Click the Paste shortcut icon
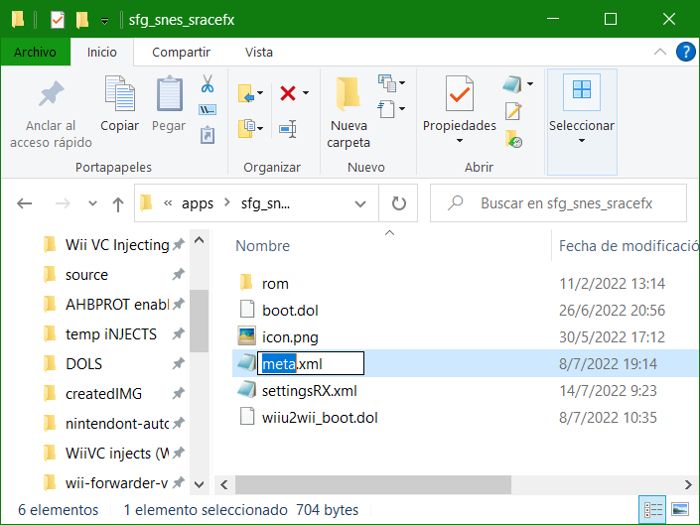This screenshot has height=525, width=700. pyautogui.click(x=208, y=135)
